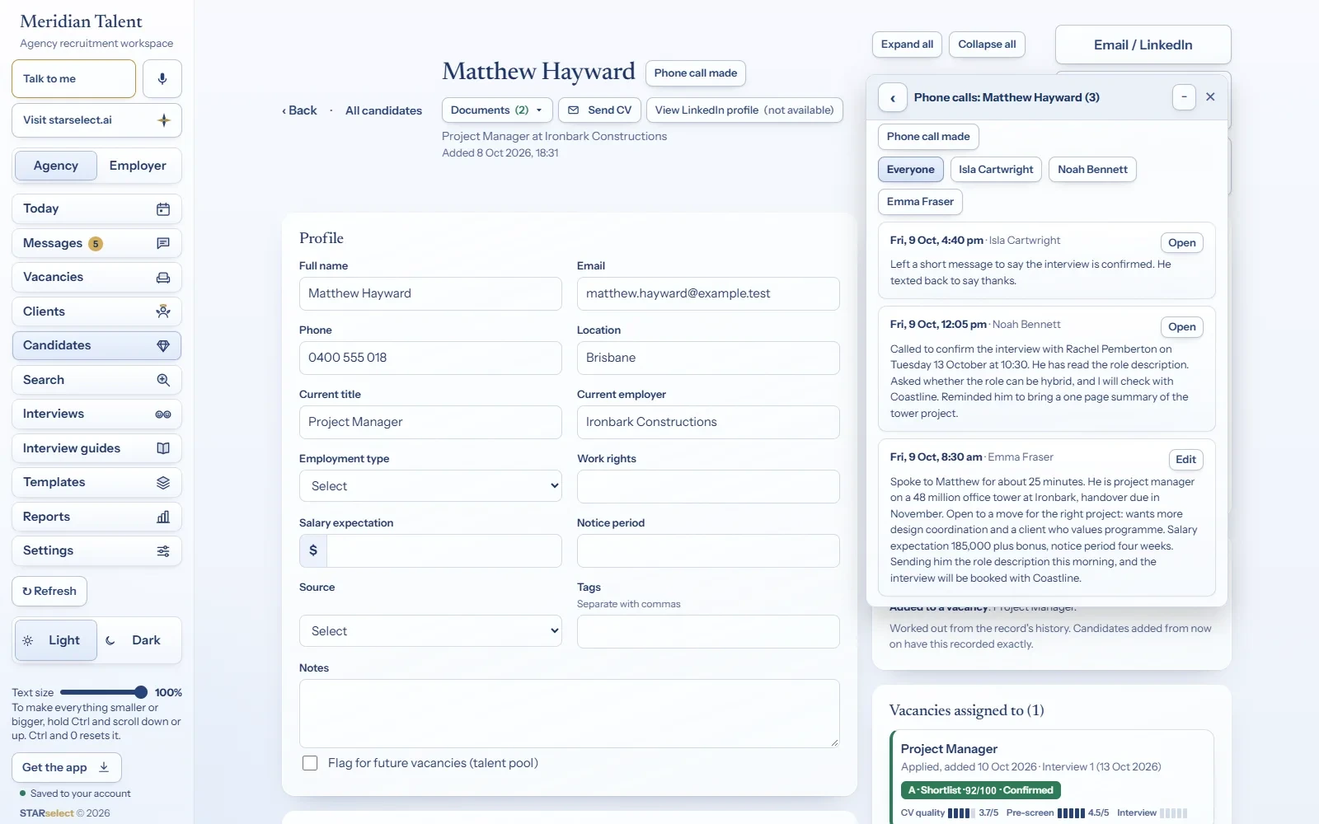Click the book icon in Interview guides row

pos(163,448)
